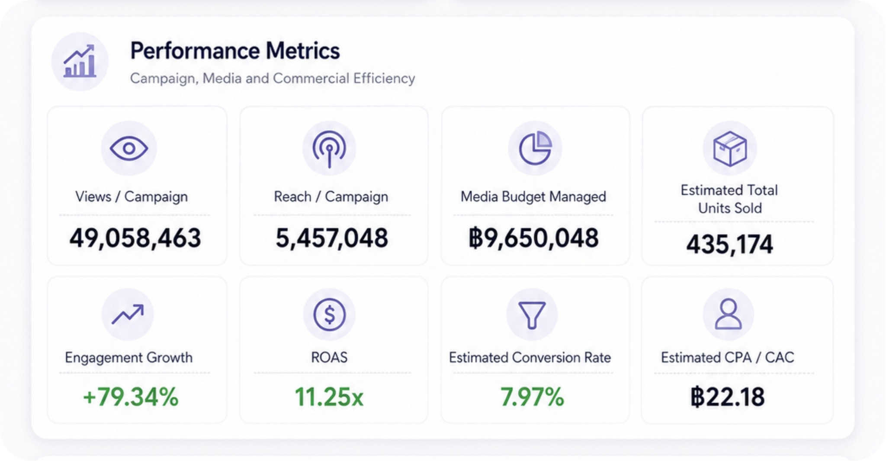Screen dimensions: 886x461
Task: Click the Views / Campaign label
Action: (x=132, y=197)
